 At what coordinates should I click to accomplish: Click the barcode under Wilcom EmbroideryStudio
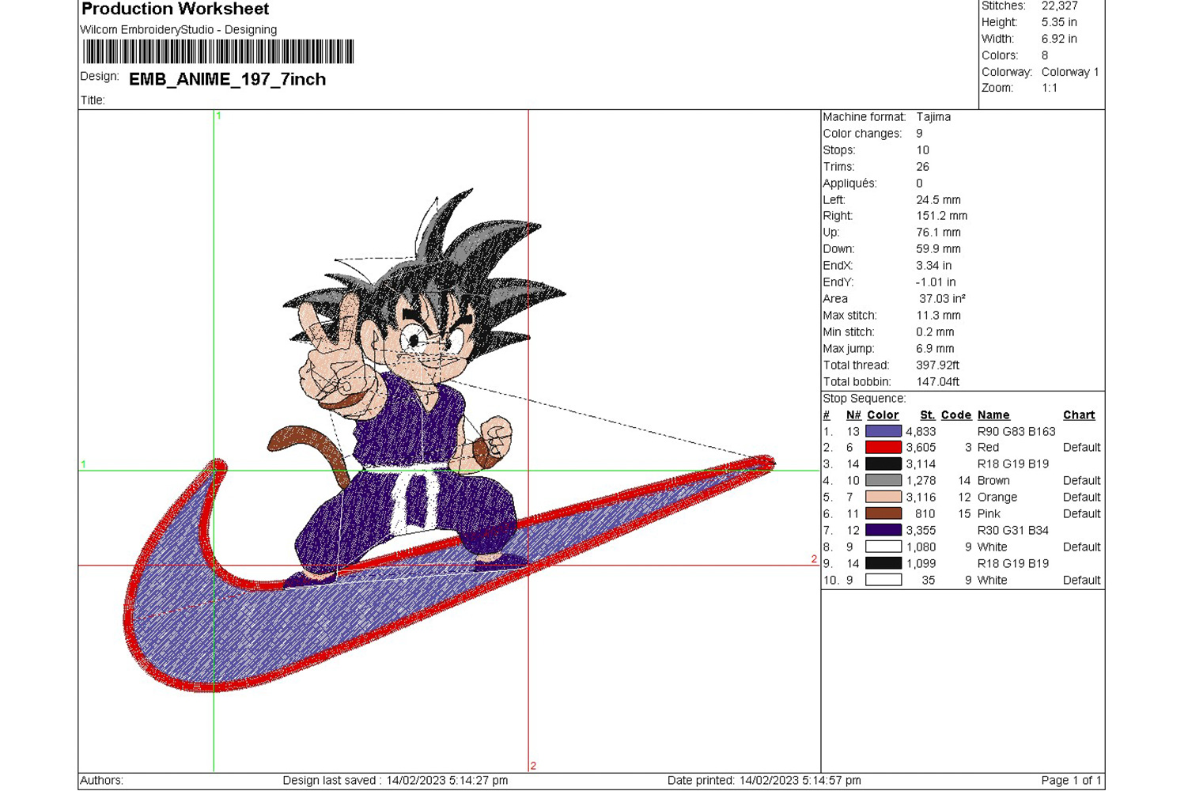[218, 52]
